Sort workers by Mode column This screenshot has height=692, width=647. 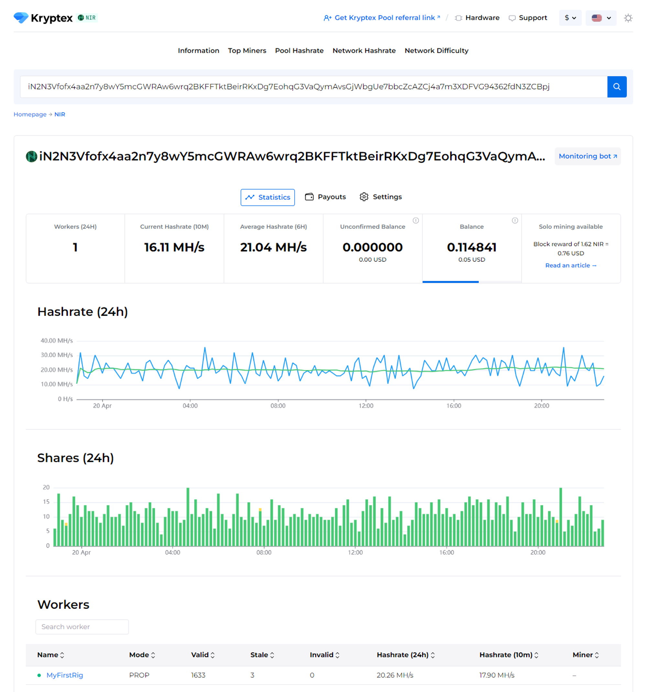142,655
